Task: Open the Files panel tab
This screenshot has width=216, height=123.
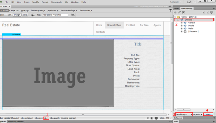Action: [x=176, y=122]
